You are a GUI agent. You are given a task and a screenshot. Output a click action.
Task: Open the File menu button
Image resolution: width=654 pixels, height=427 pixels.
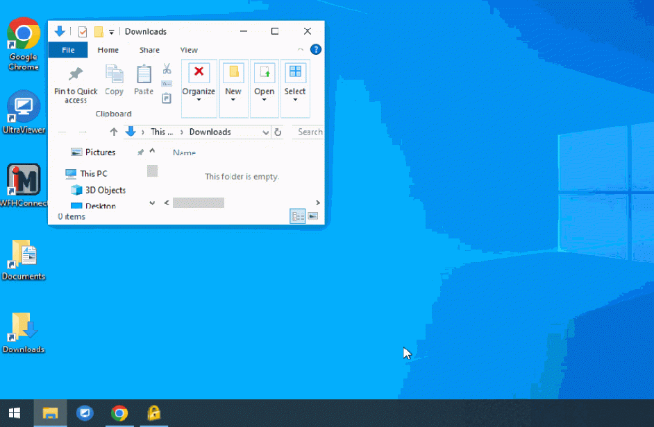coord(68,50)
